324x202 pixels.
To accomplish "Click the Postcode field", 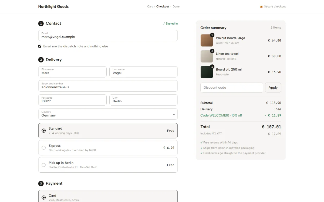I will click(x=72, y=100).
